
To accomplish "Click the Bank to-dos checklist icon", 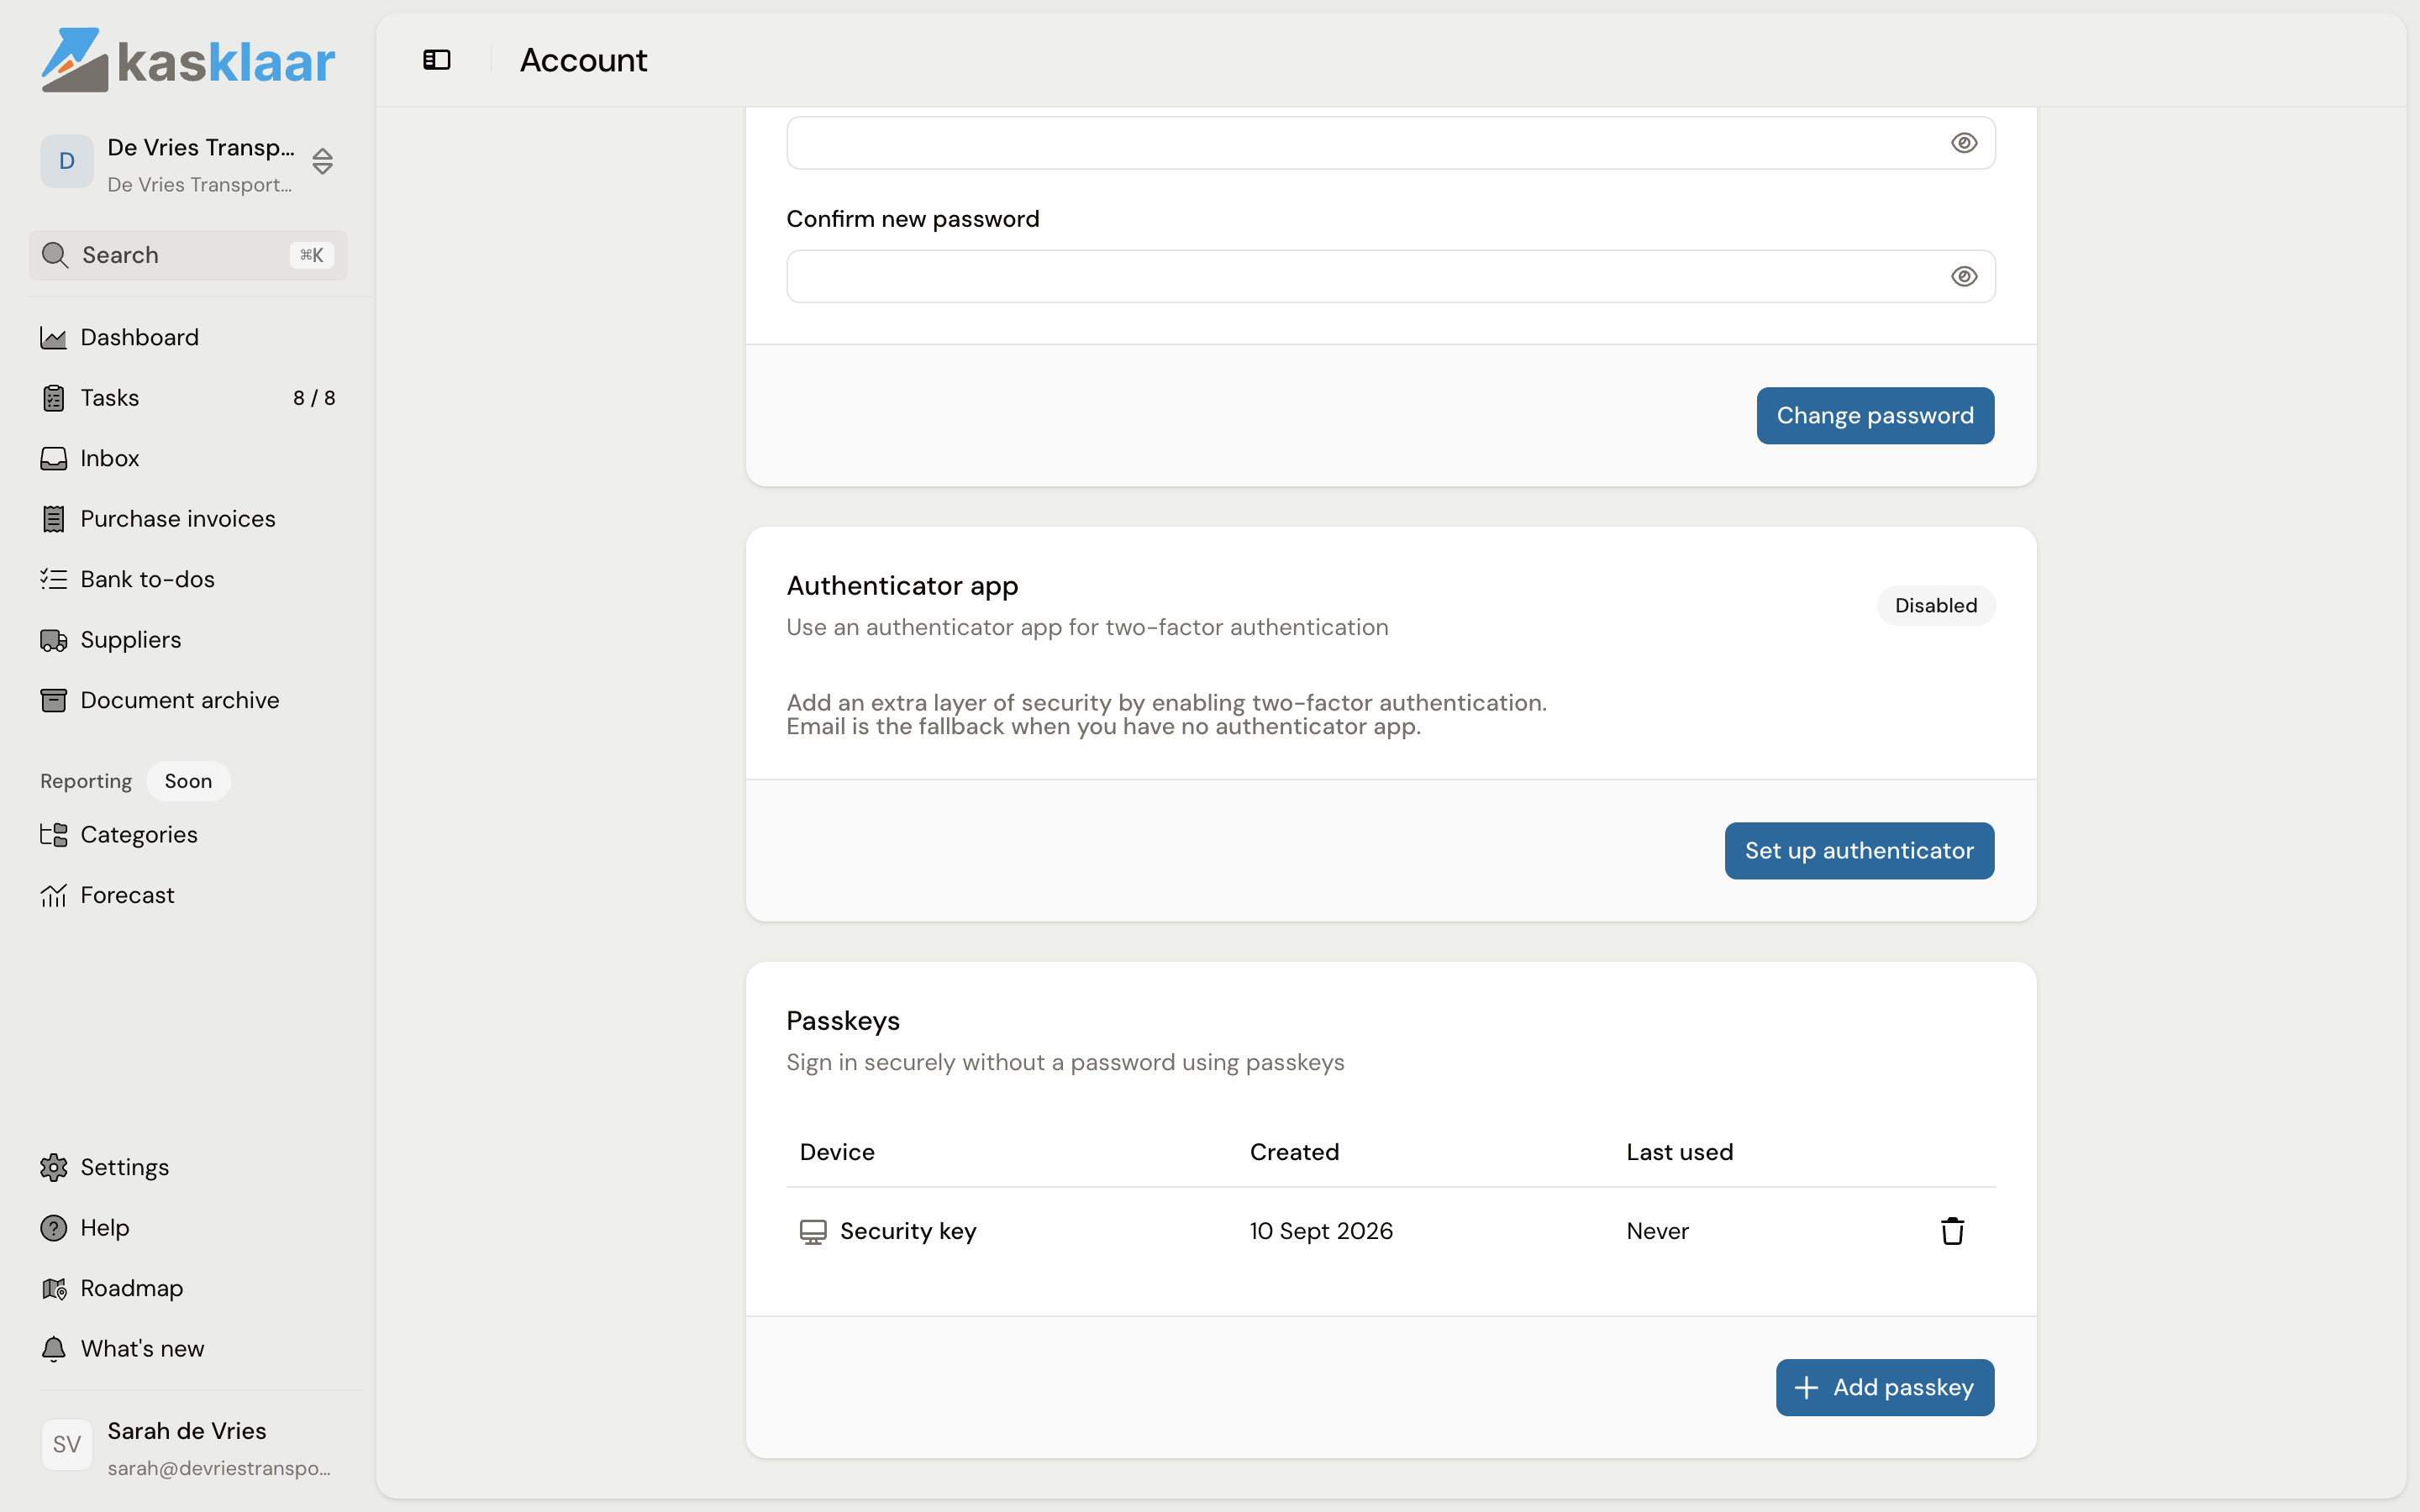I will point(53,579).
